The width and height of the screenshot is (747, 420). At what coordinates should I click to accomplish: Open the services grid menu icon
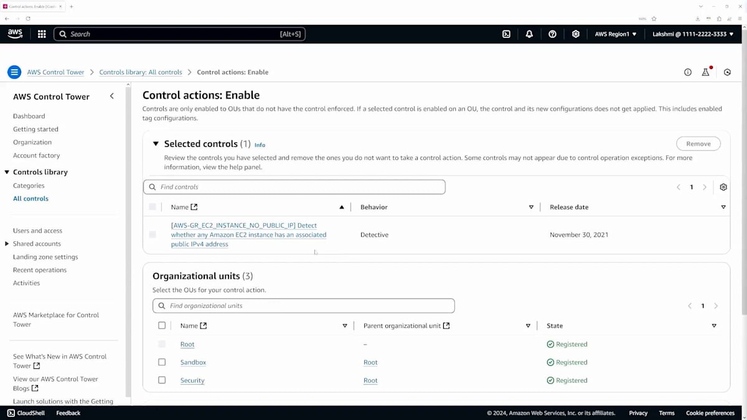point(42,34)
